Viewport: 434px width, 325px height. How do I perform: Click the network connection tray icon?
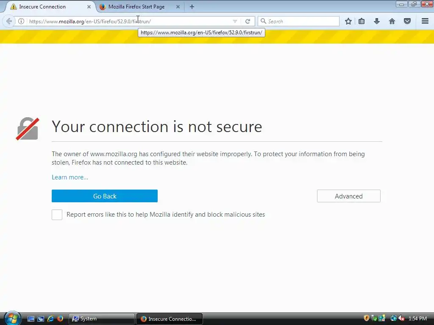(393, 318)
